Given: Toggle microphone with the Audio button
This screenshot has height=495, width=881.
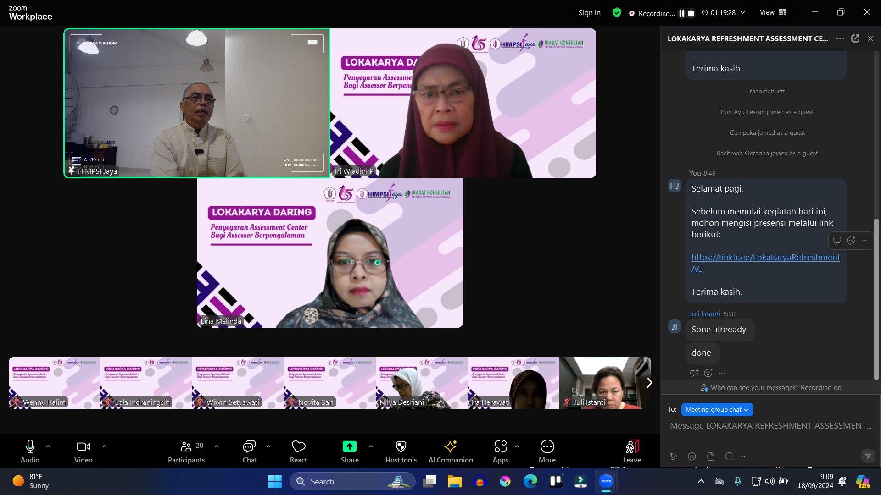Looking at the screenshot, I should pyautogui.click(x=30, y=447).
